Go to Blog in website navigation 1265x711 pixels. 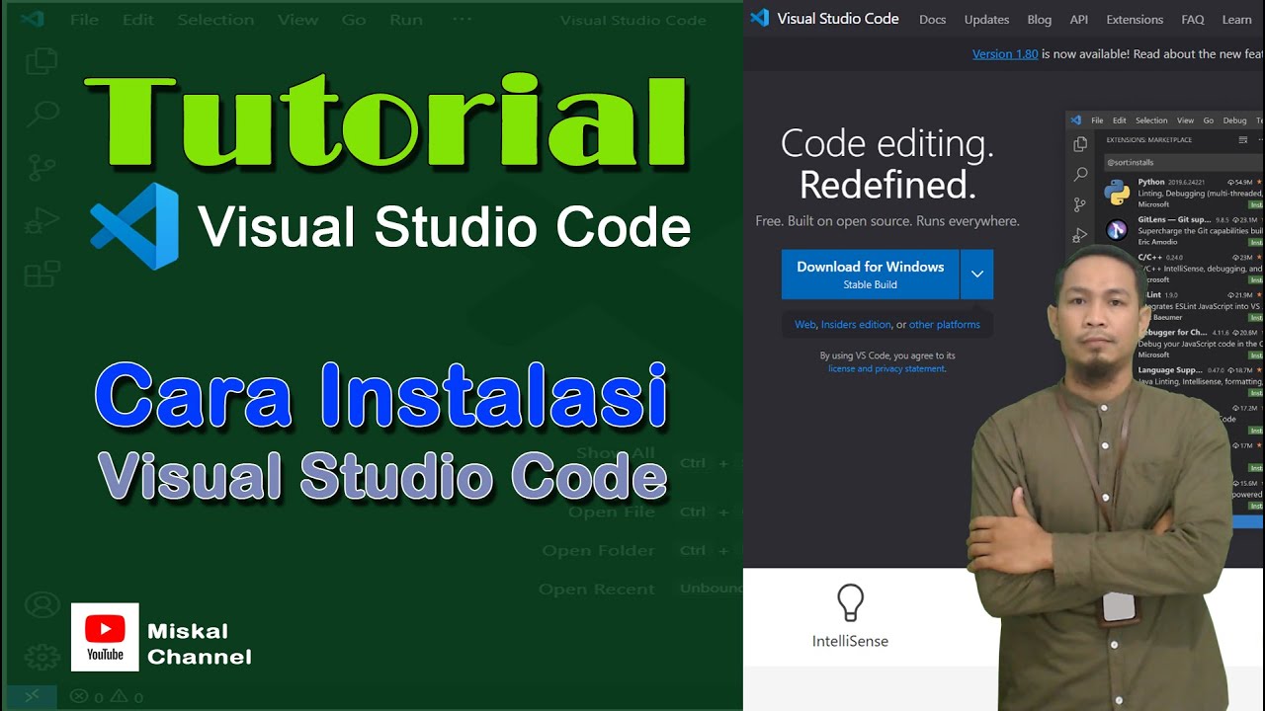(1040, 20)
